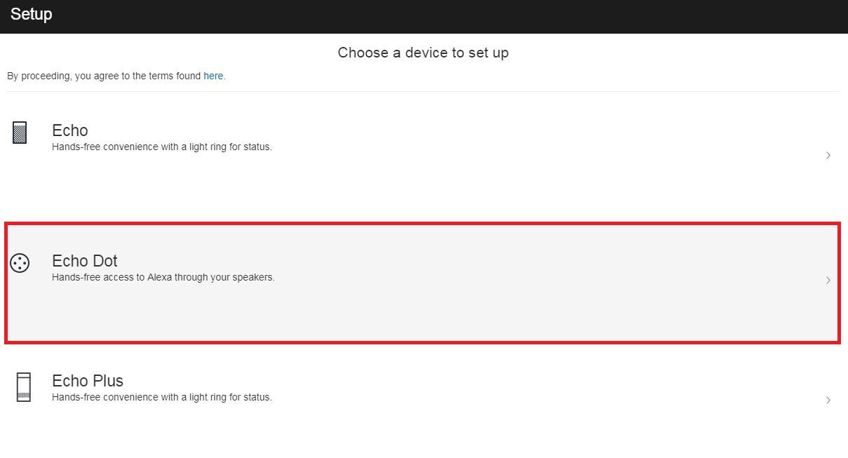Click the Echo description about light ring
Screen dimensions: 848x458
162,147
